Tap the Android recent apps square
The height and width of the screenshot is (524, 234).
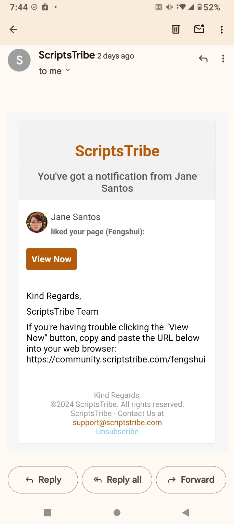tap(47, 513)
